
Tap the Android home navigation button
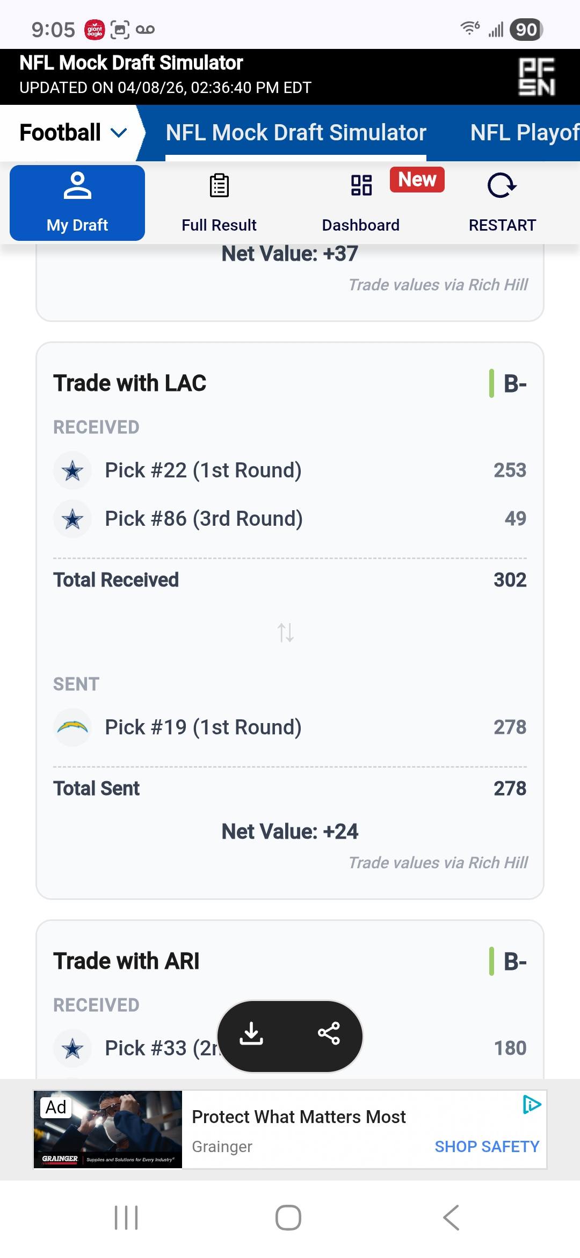click(288, 1218)
